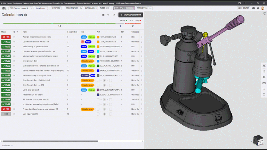The image size is (267, 150).
Task: Click the RD8 logo
Action: 4,8
